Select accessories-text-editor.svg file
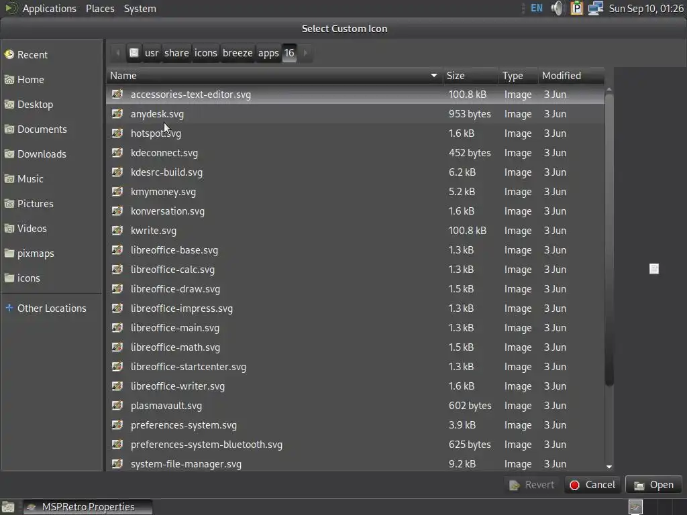687x515 pixels. point(356,95)
